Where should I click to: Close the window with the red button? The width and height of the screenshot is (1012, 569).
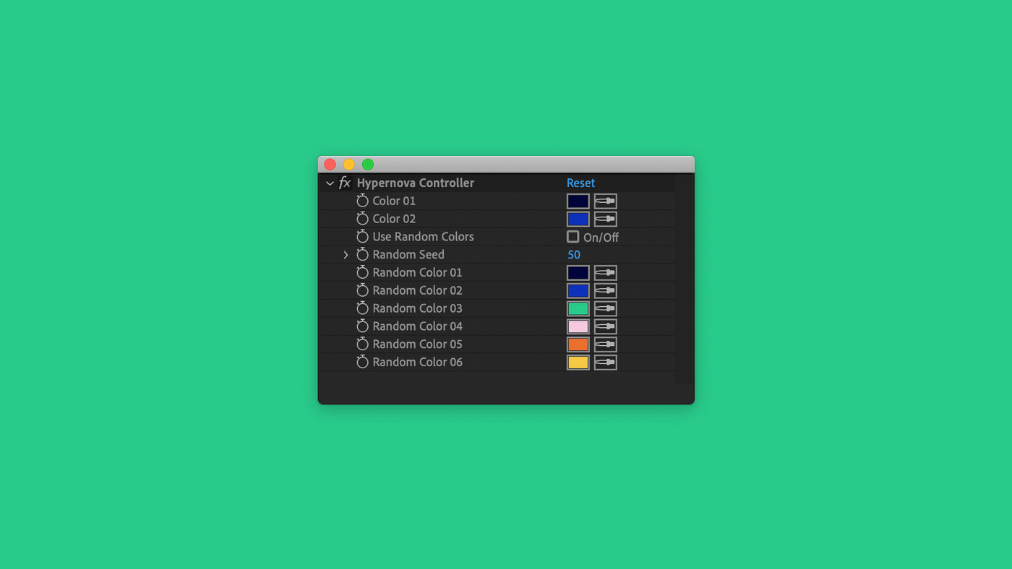330,165
